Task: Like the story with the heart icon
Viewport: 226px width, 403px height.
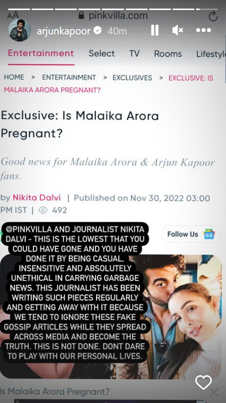Action: [x=204, y=382]
